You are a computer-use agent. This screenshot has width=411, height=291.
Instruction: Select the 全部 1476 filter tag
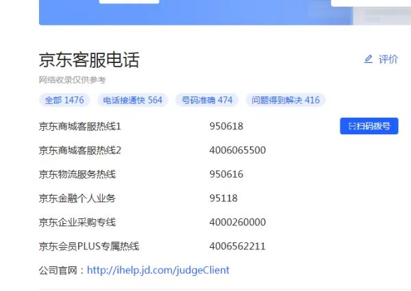pyautogui.click(x=64, y=100)
